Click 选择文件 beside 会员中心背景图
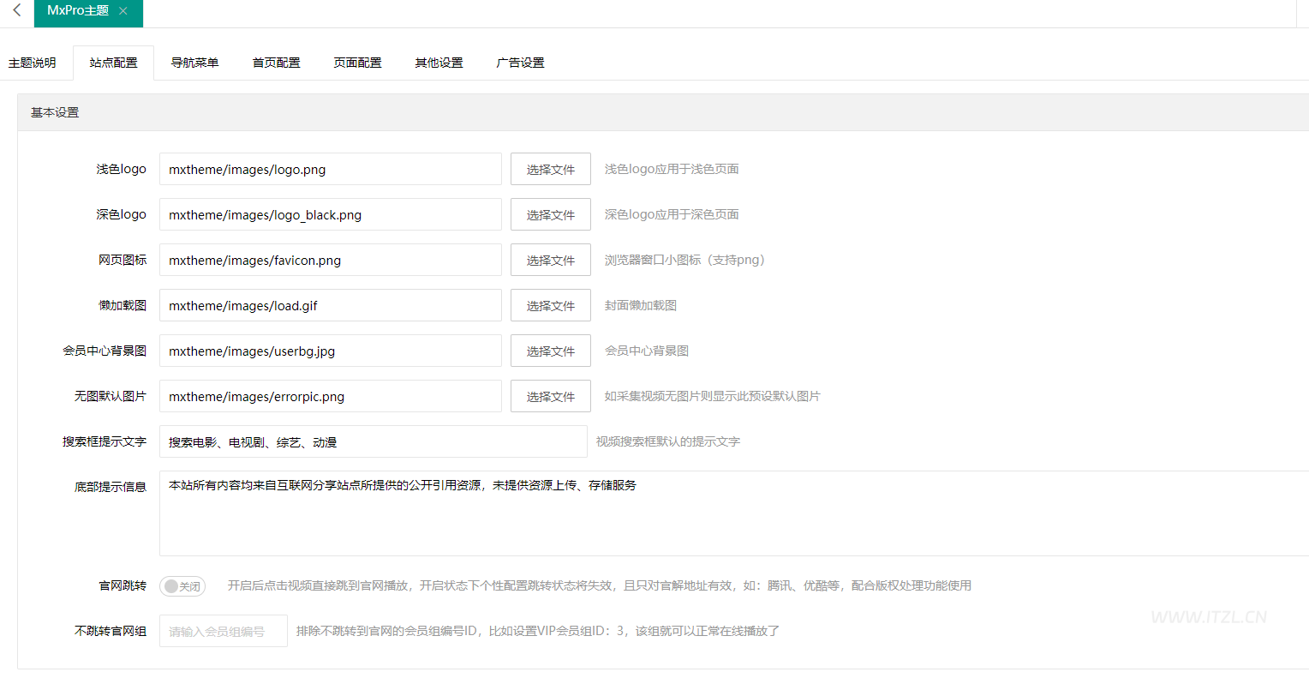Viewport: 1309px width, 678px height. (x=550, y=351)
